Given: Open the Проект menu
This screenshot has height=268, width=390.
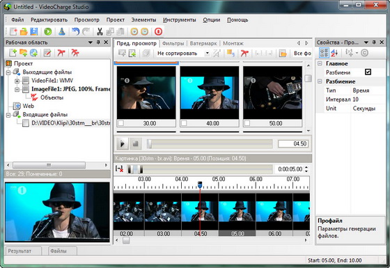Looking at the screenshot, I should point(116,19).
